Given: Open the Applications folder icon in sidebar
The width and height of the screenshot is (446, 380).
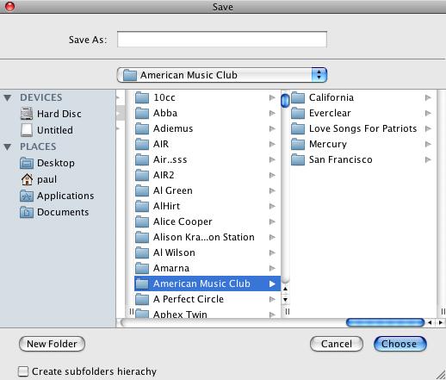Looking at the screenshot, I should [27, 196].
